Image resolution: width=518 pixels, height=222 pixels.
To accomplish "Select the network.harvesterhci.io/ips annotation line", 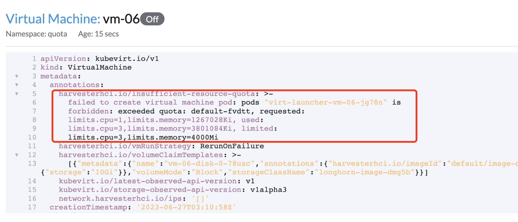I will click(x=121, y=198).
